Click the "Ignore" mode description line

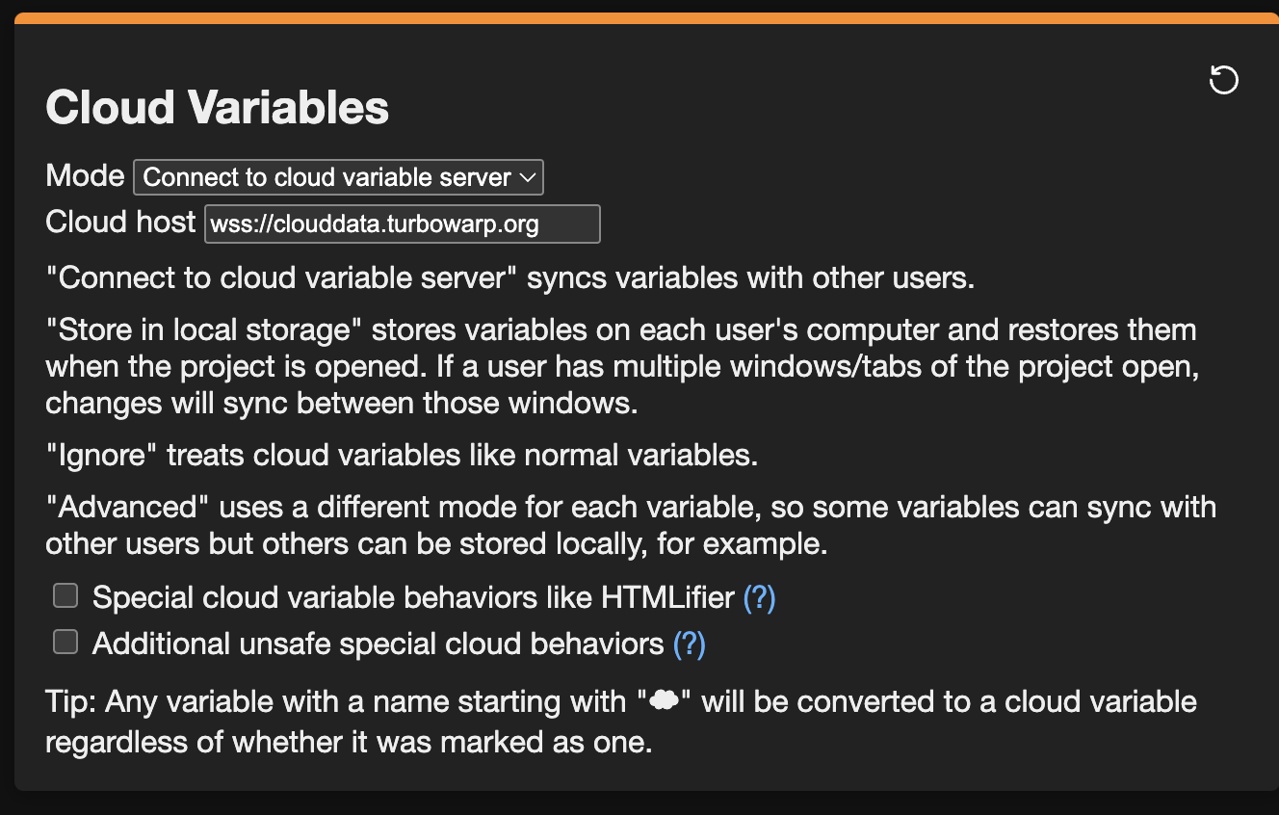point(402,455)
